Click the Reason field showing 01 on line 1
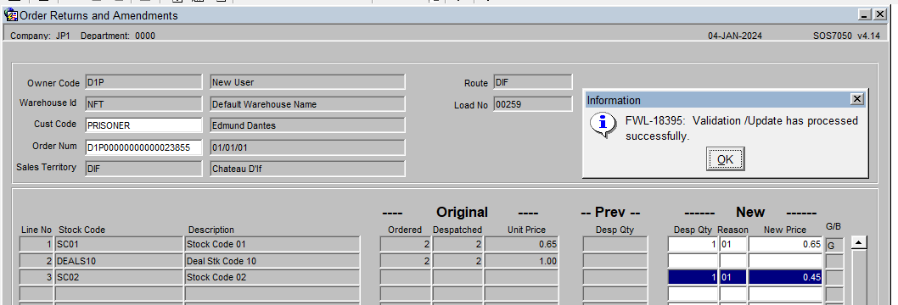898x305 pixels. click(733, 245)
